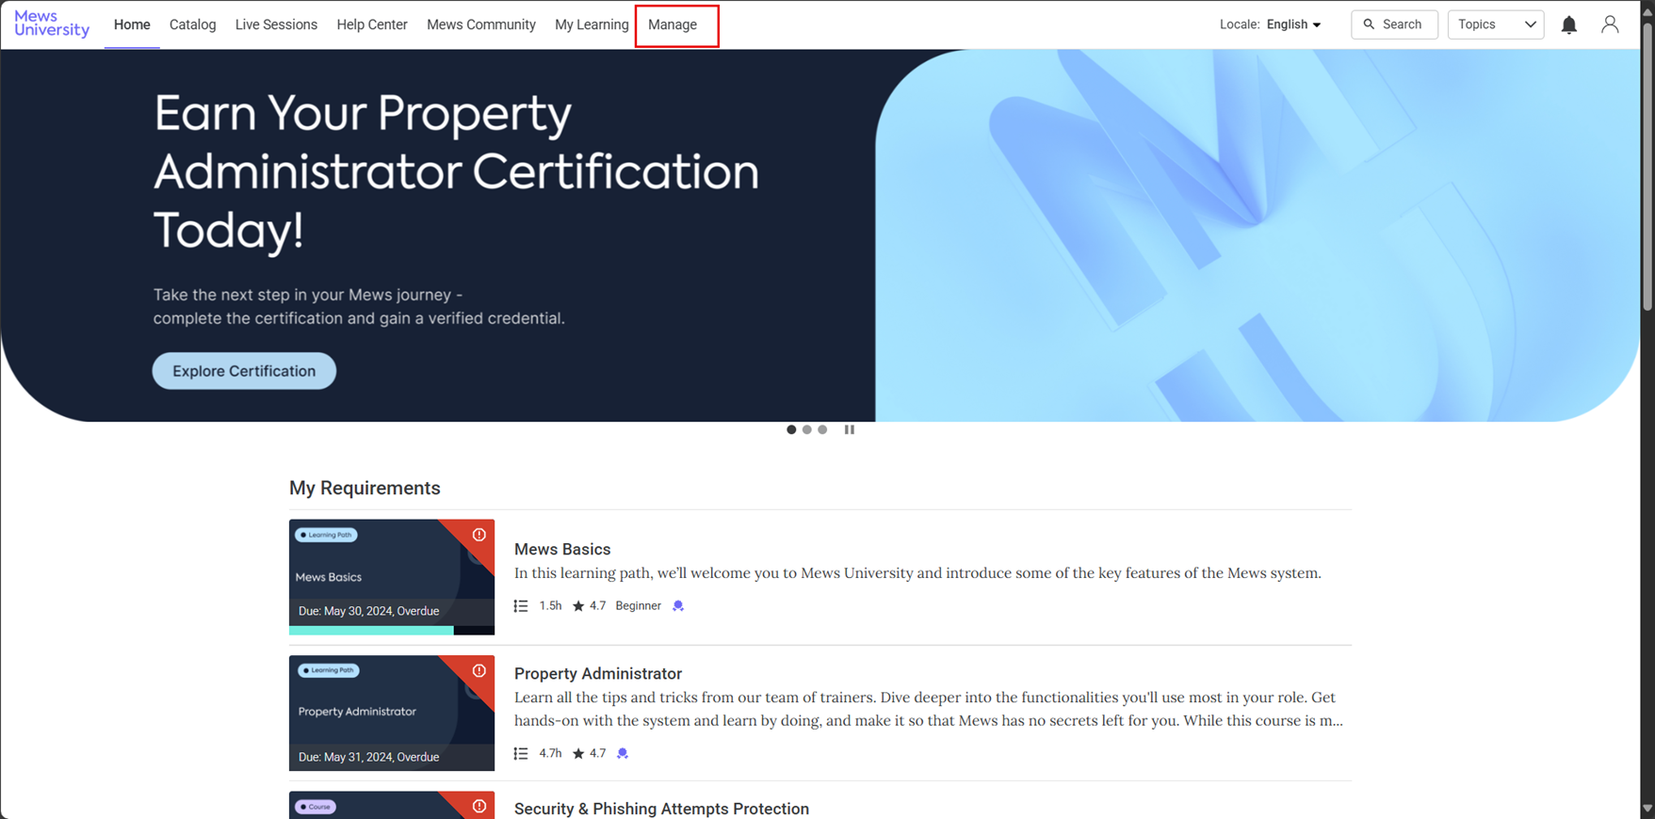
Task: Click the "4.7" rating in Mews Basics row
Action: (x=597, y=606)
